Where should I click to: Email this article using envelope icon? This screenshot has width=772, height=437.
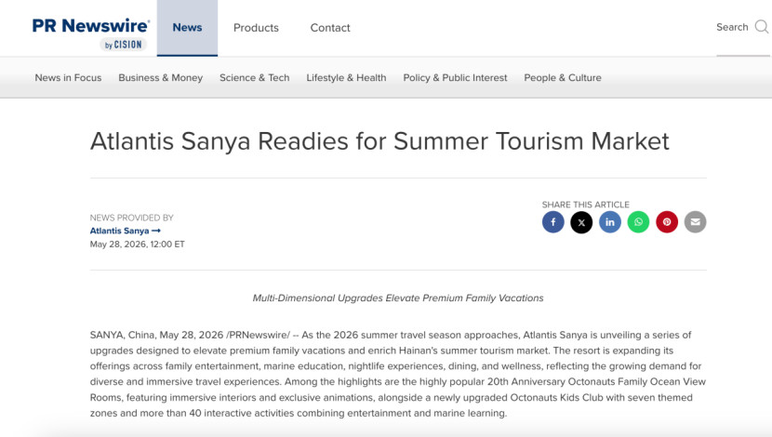[x=695, y=222]
